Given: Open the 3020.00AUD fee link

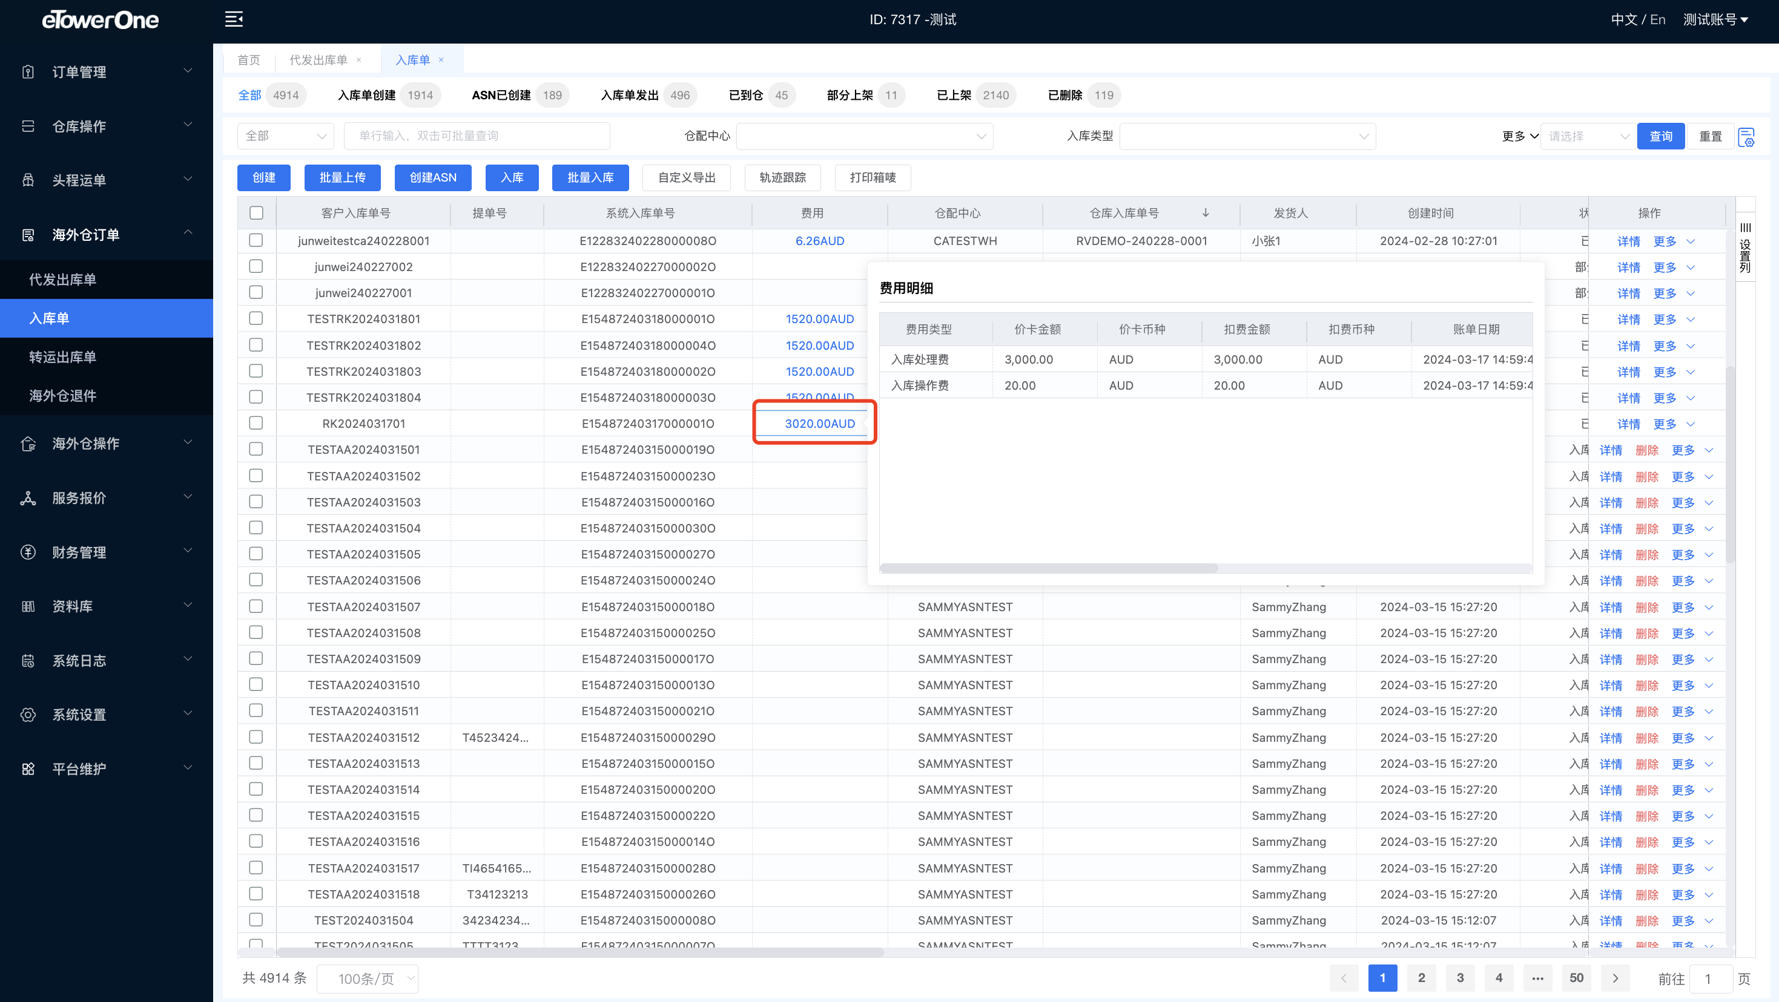Looking at the screenshot, I should tap(820, 424).
